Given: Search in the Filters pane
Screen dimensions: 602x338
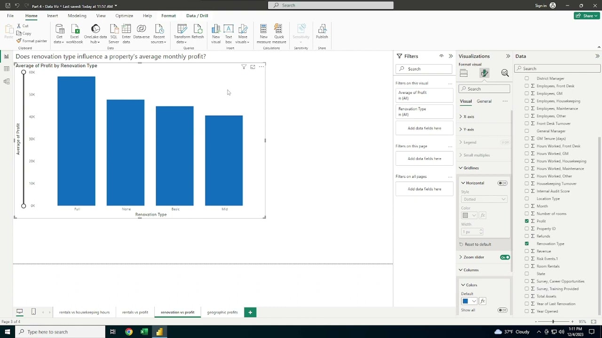Looking at the screenshot, I should 424,69.
